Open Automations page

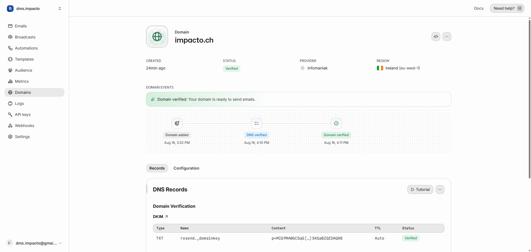coord(34,48)
